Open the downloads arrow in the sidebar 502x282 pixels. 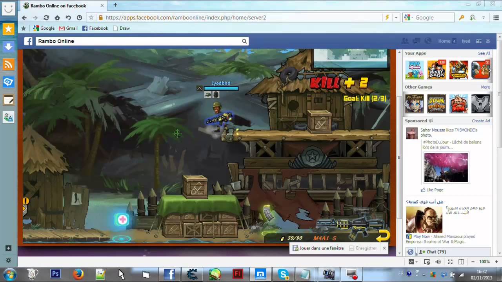pyautogui.click(x=8, y=47)
